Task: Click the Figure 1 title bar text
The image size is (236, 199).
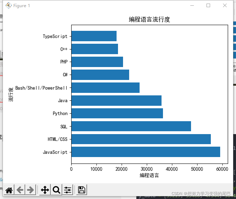Action: coord(22,6)
